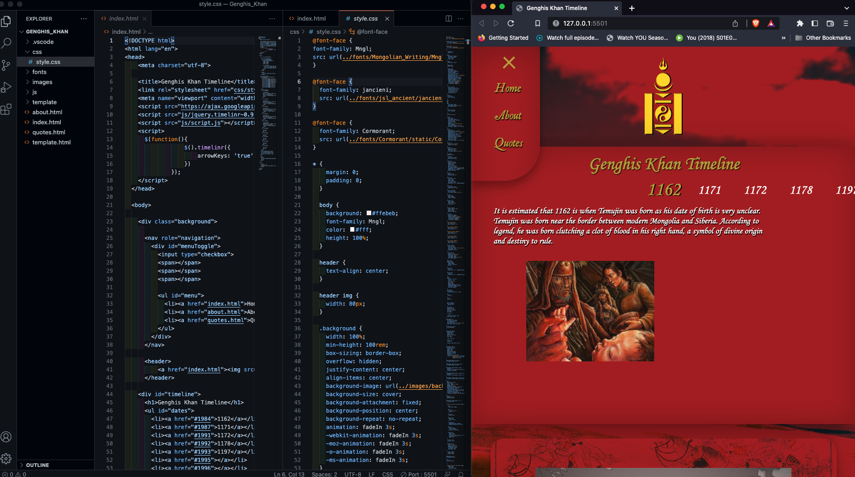Expand the fonts folder

coord(39,72)
